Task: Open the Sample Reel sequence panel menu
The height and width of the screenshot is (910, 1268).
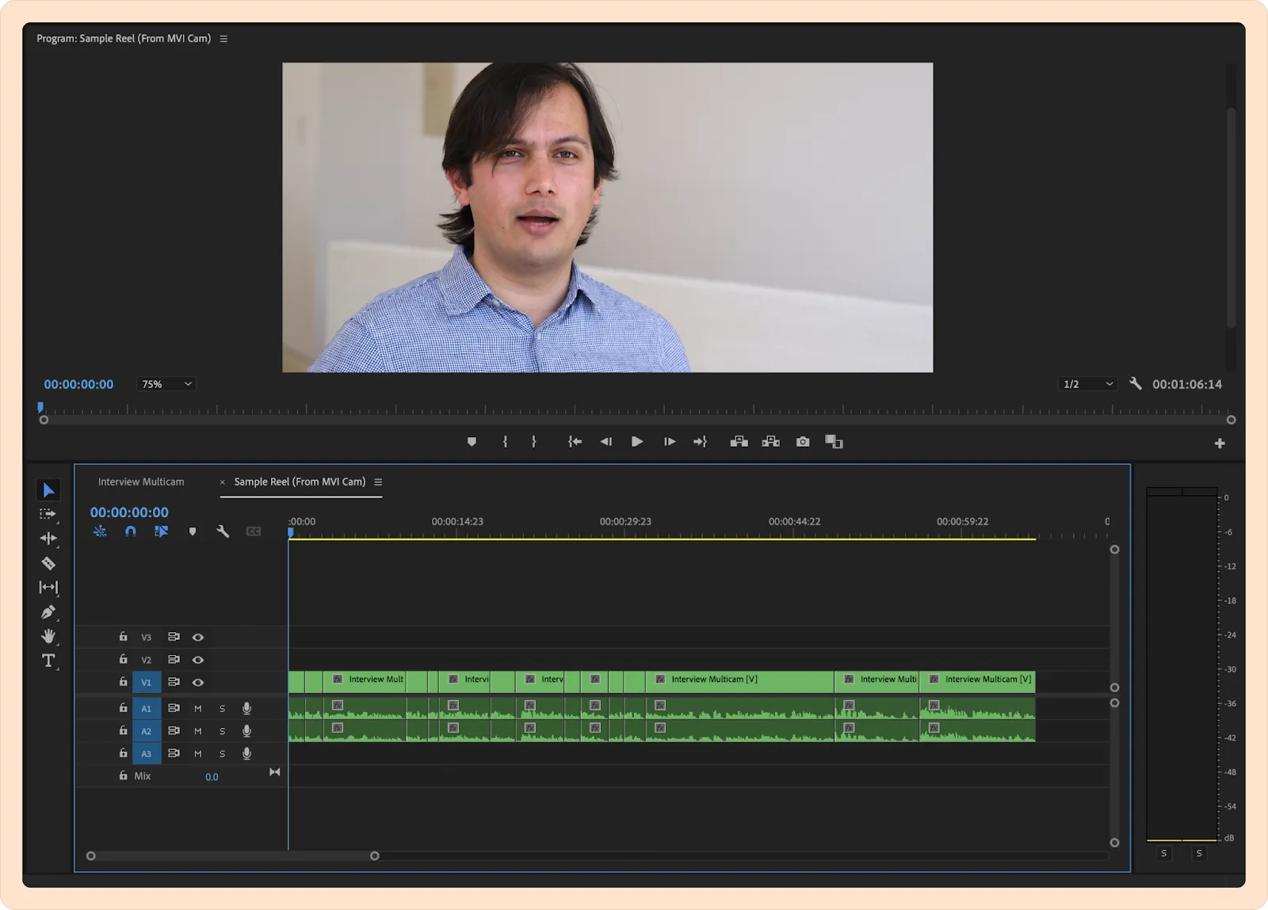Action: click(378, 482)
